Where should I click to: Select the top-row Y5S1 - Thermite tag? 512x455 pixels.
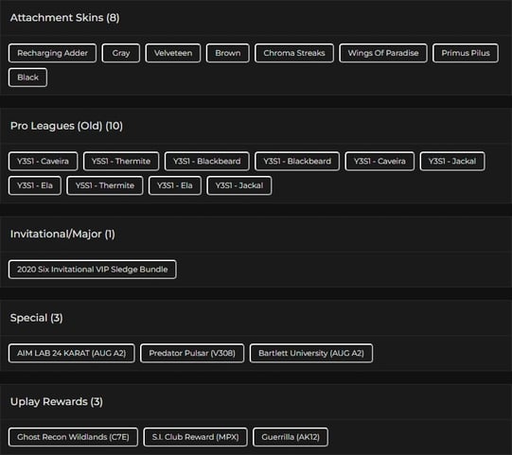point(121,161)
